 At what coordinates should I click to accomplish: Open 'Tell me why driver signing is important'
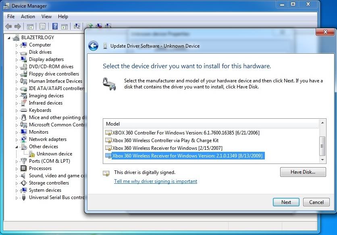pyautogui.click(x=156, y=181)
